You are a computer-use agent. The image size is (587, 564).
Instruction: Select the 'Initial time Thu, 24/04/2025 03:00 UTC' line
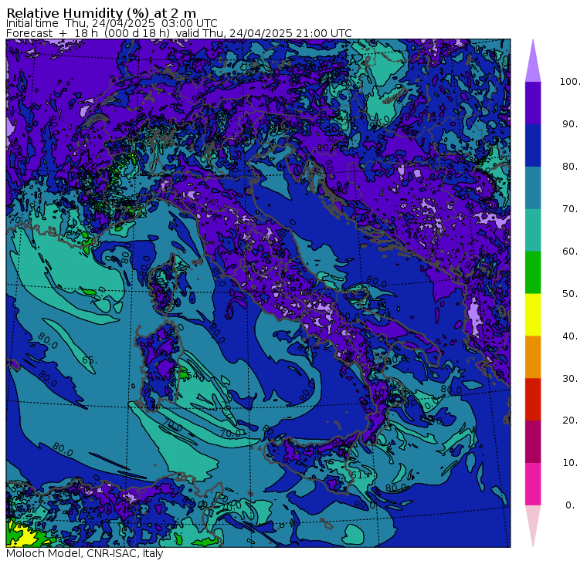pyautogui.click(x=111, y=23)
